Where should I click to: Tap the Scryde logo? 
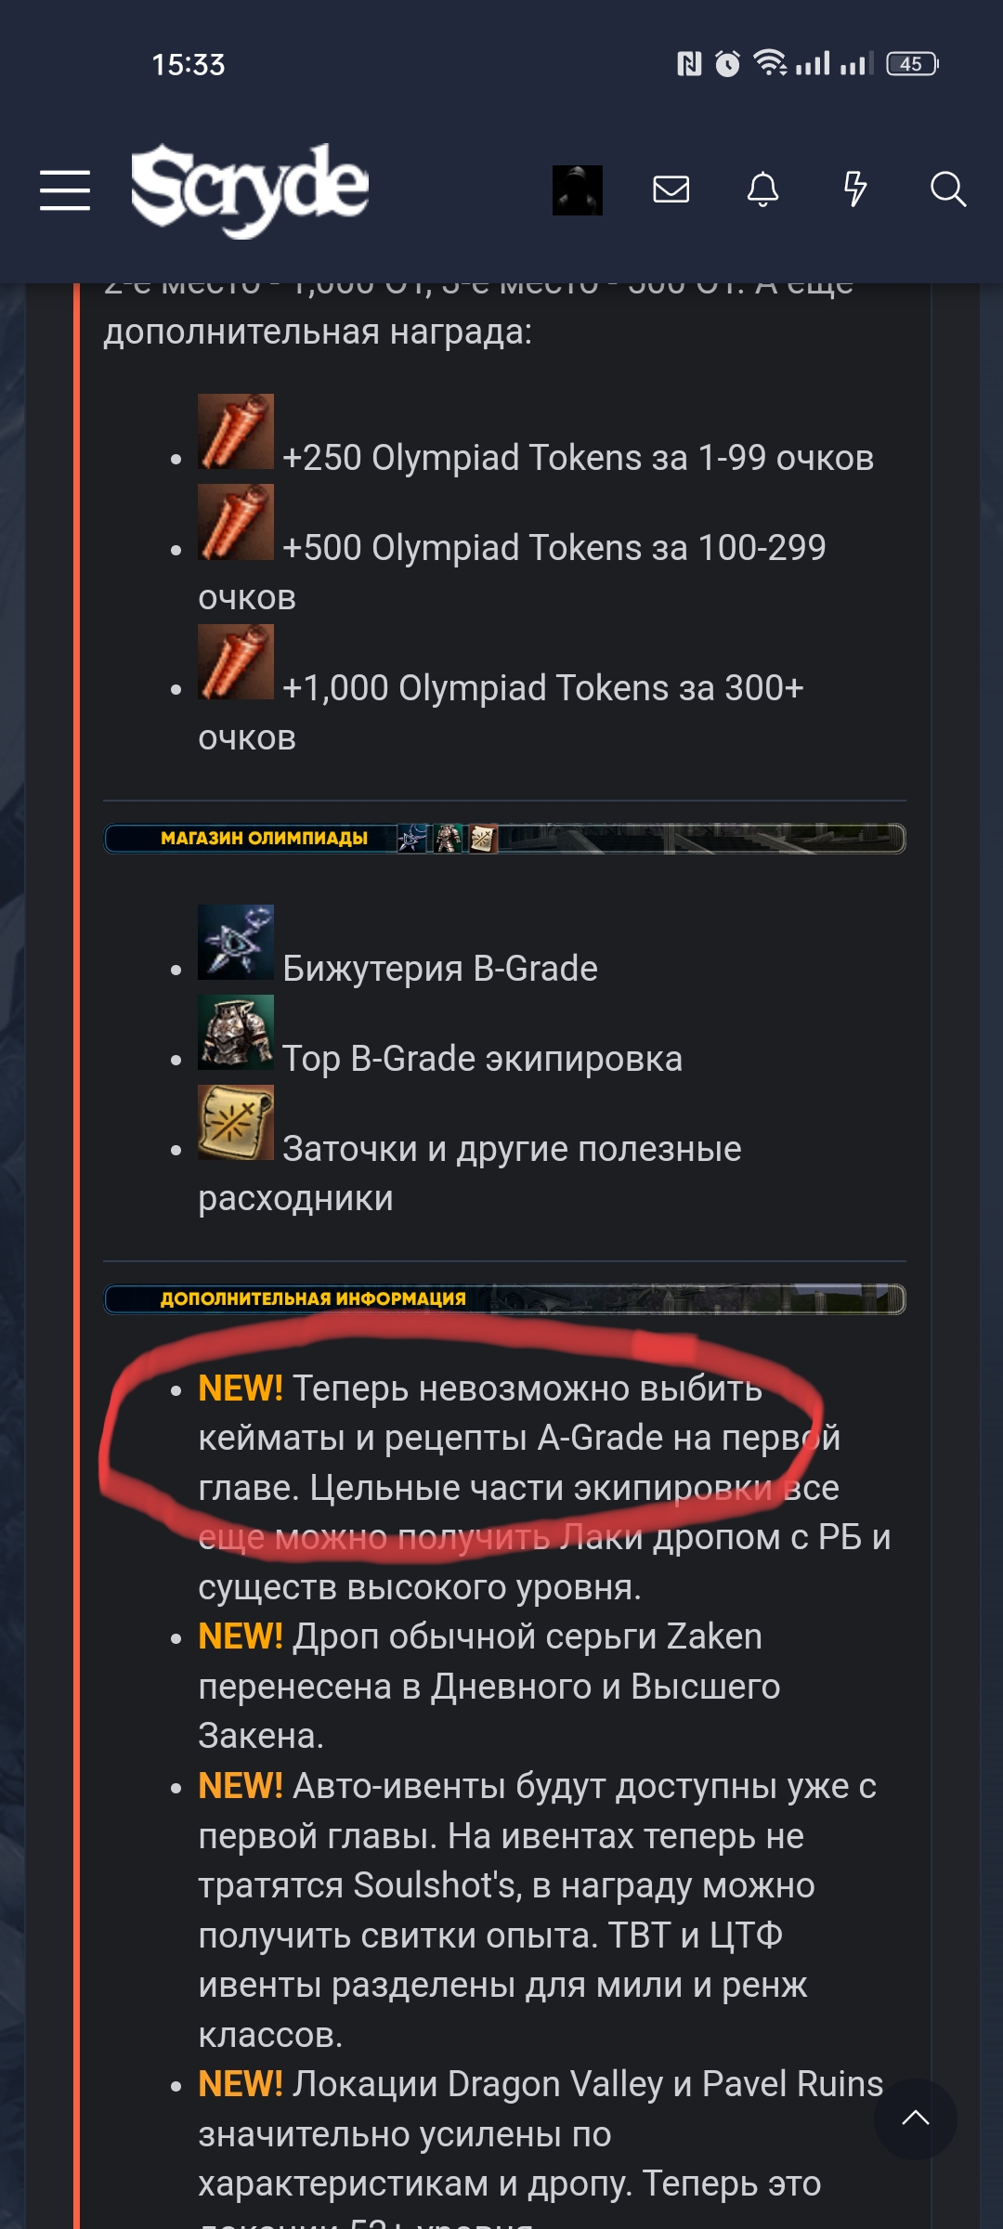[x=250, y=189]
